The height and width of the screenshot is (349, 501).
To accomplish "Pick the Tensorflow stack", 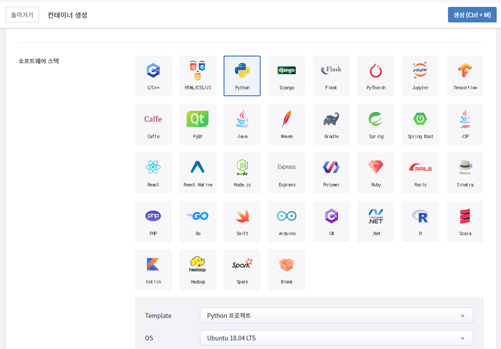I will (x=465, y=76).
